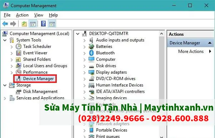
Task: Click the Device Manager tree icon
Action: click(18, 79)
